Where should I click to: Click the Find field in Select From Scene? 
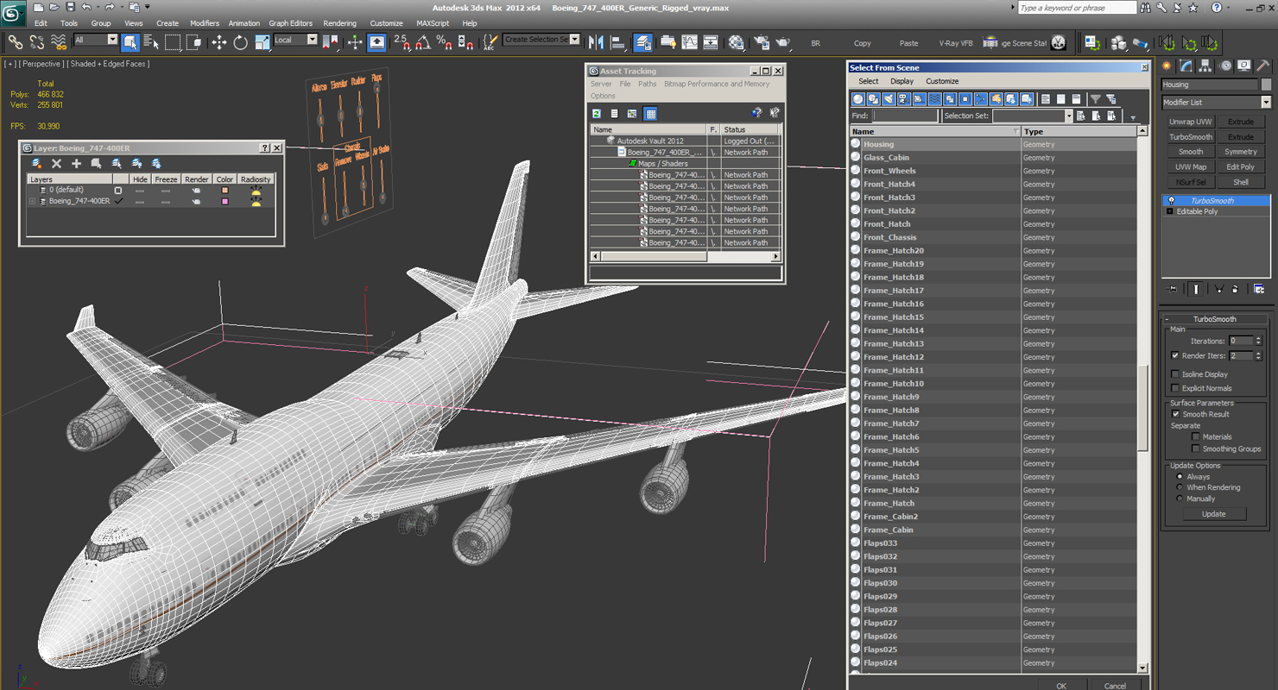(x=905, y=116)
